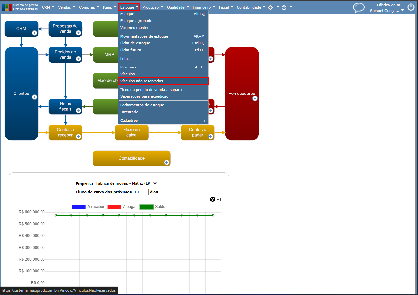418x295 pixels.
Task: Click the power logout icon
Action: 411,7
